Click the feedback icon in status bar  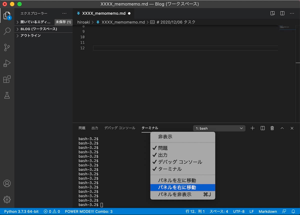(284, 212)
